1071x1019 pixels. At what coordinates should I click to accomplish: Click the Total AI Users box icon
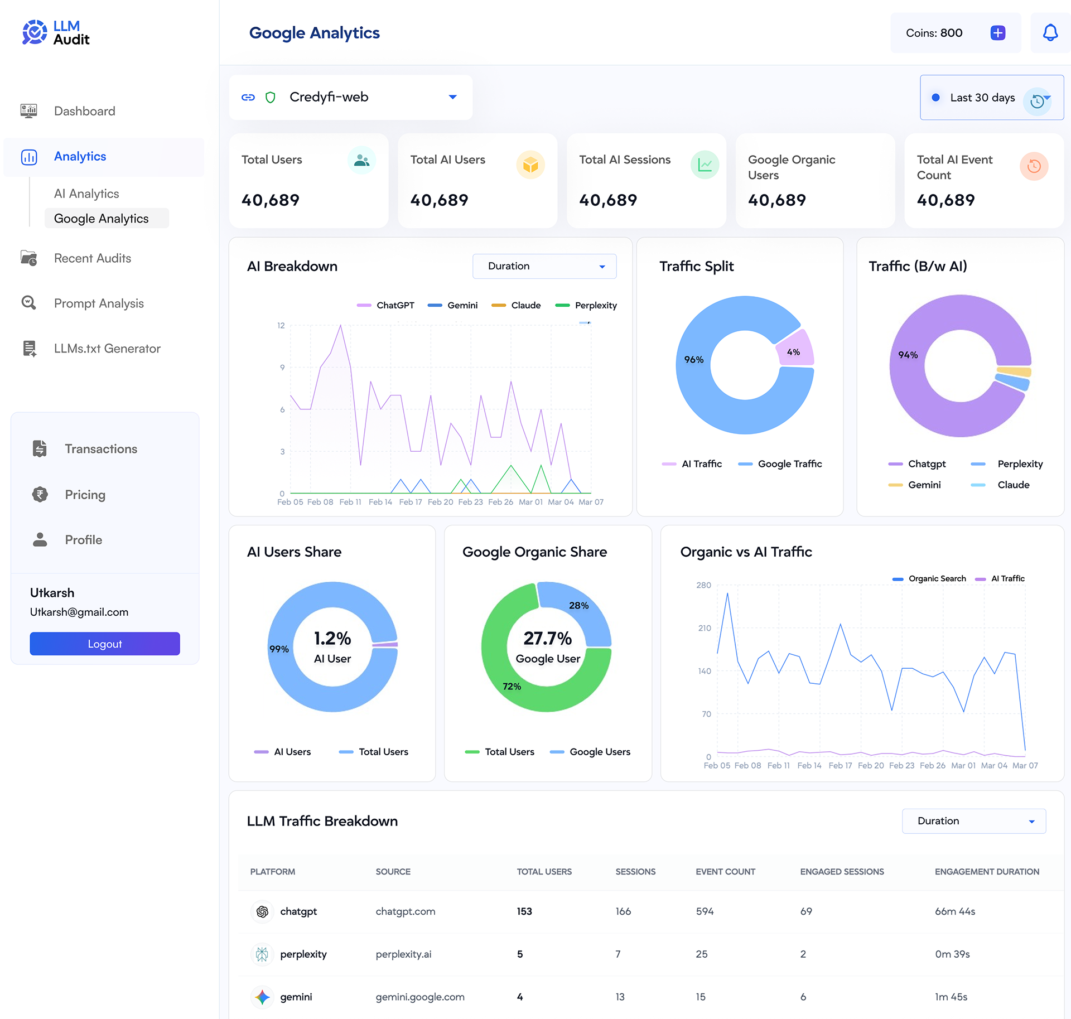pyautogui.click(x=530, y=165)
